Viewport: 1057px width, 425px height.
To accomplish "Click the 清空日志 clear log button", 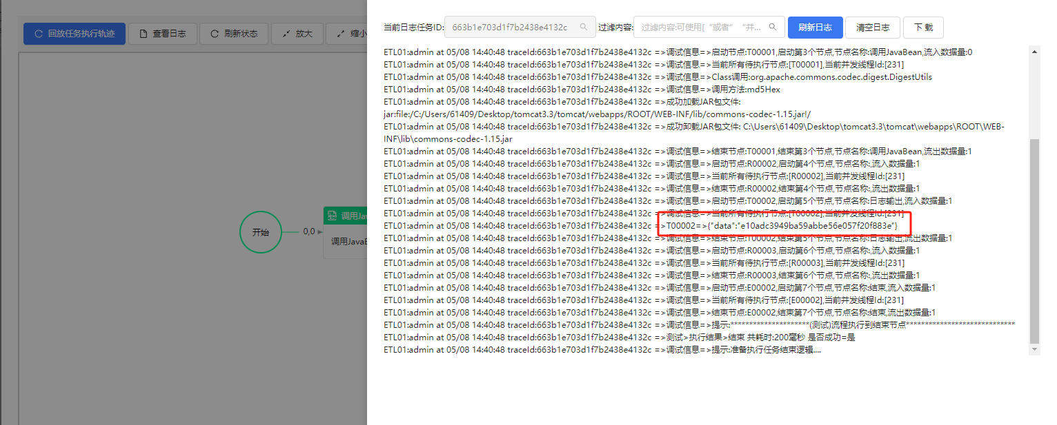I will [873, 28].
